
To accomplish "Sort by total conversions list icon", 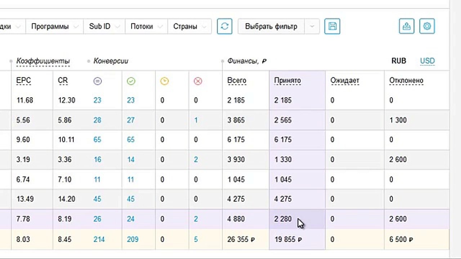I will pos(97,81).
